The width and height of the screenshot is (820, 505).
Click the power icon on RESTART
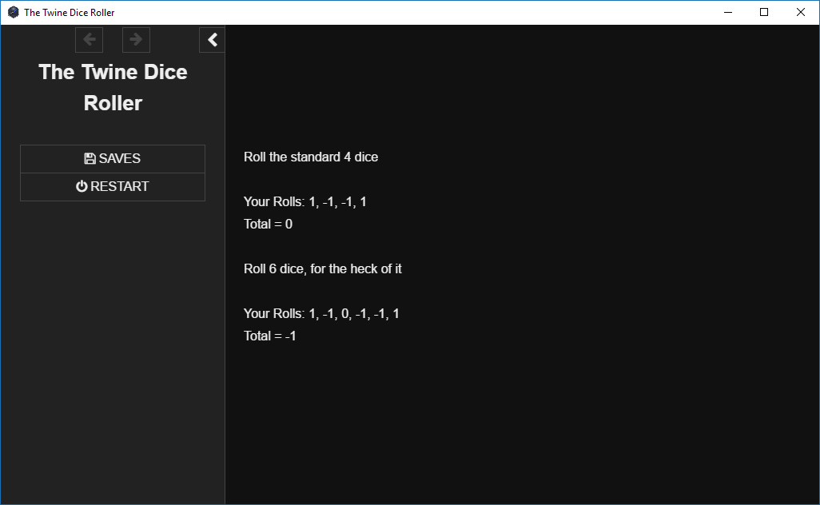pyautogui.click(x=82, y=186)
